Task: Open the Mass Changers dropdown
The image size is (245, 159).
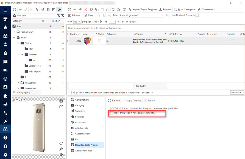Action: coord(185,10)
